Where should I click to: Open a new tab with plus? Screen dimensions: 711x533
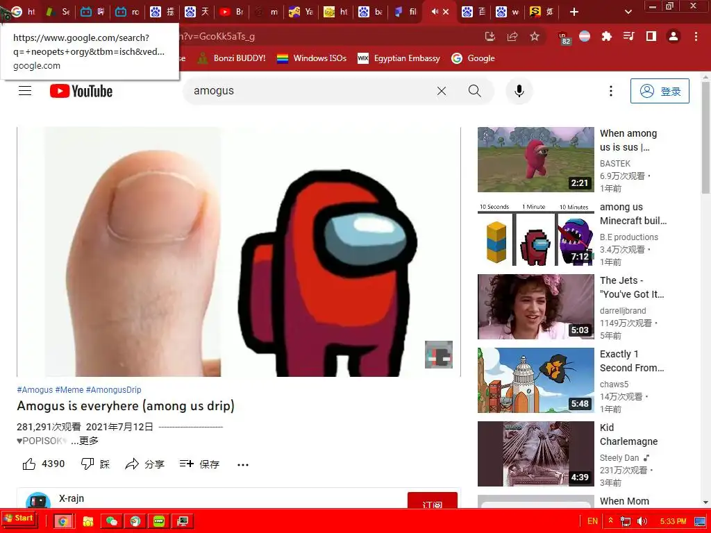pyautogui.click(x=574, y=12)
